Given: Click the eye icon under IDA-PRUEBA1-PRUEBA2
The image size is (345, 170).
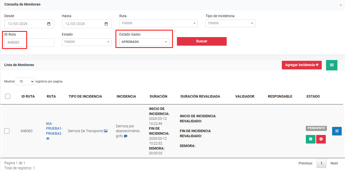Looking at the screenshot, I should pos(48,138).
